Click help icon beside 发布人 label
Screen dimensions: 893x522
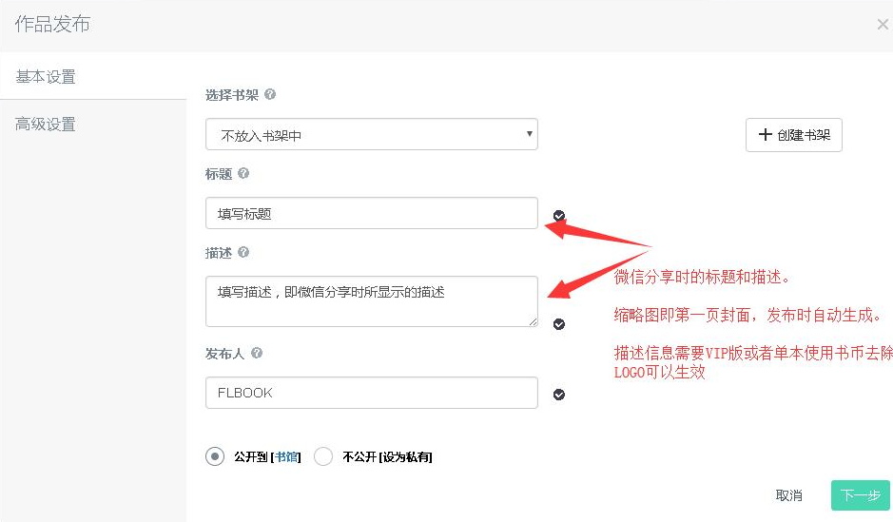[257, 353]
